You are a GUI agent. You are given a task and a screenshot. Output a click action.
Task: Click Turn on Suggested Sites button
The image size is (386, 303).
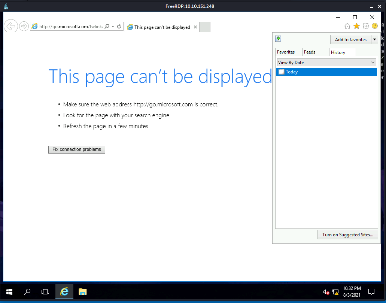point(347,235)
